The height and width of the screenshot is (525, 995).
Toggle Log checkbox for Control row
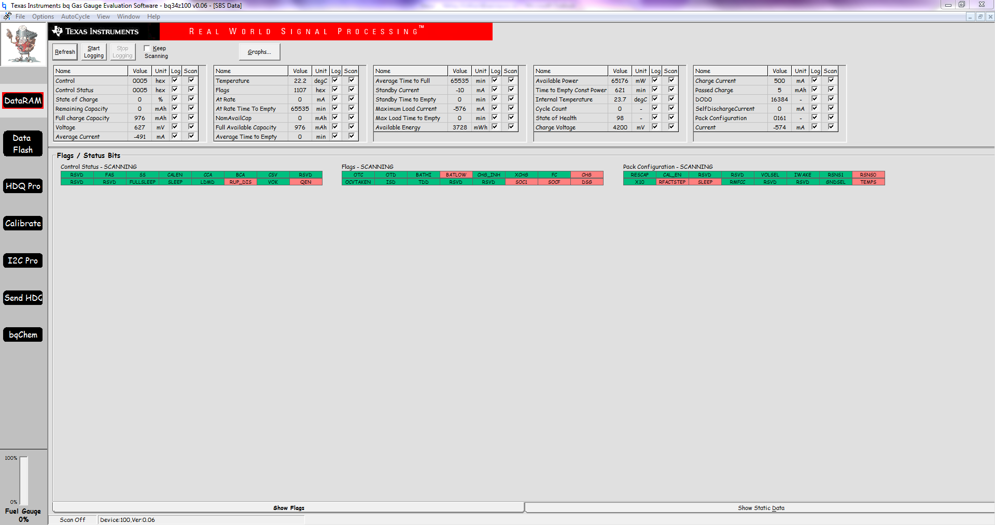pyautogui.click(x=175, y=80)
